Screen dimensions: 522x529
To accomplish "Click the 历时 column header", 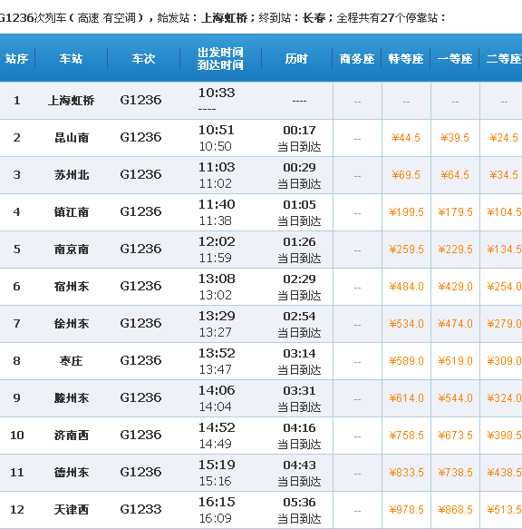I will pos(296,59).
